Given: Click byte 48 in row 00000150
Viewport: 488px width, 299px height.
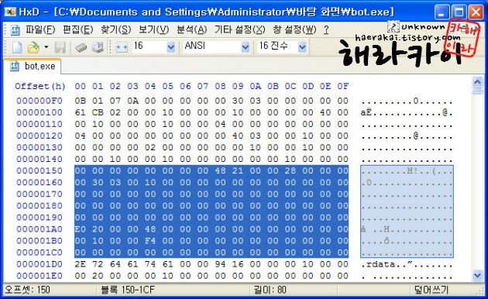Looking at the screenshot, I should (x=220, y=171).
